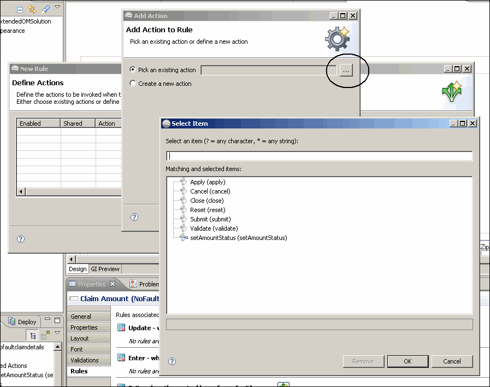Click the Apply action icon
Screen dimensions: 490x387
(x=184, y=181)
